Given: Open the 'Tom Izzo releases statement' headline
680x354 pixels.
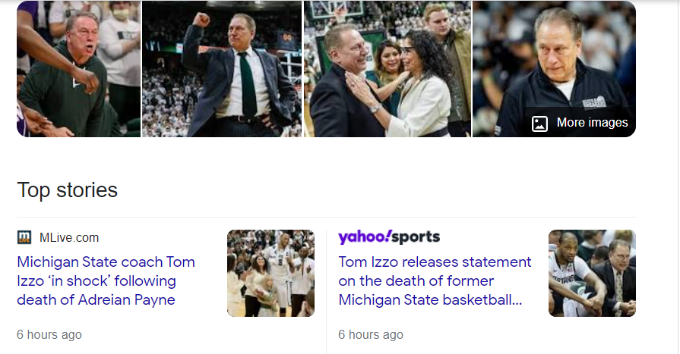Looking at the screenshot, I should click(x=435, y=262).
